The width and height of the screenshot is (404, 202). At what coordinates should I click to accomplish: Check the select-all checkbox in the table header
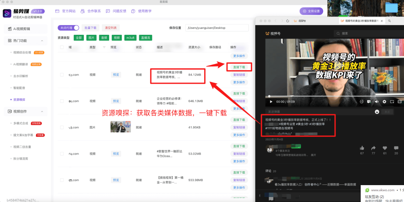[62, 47]
